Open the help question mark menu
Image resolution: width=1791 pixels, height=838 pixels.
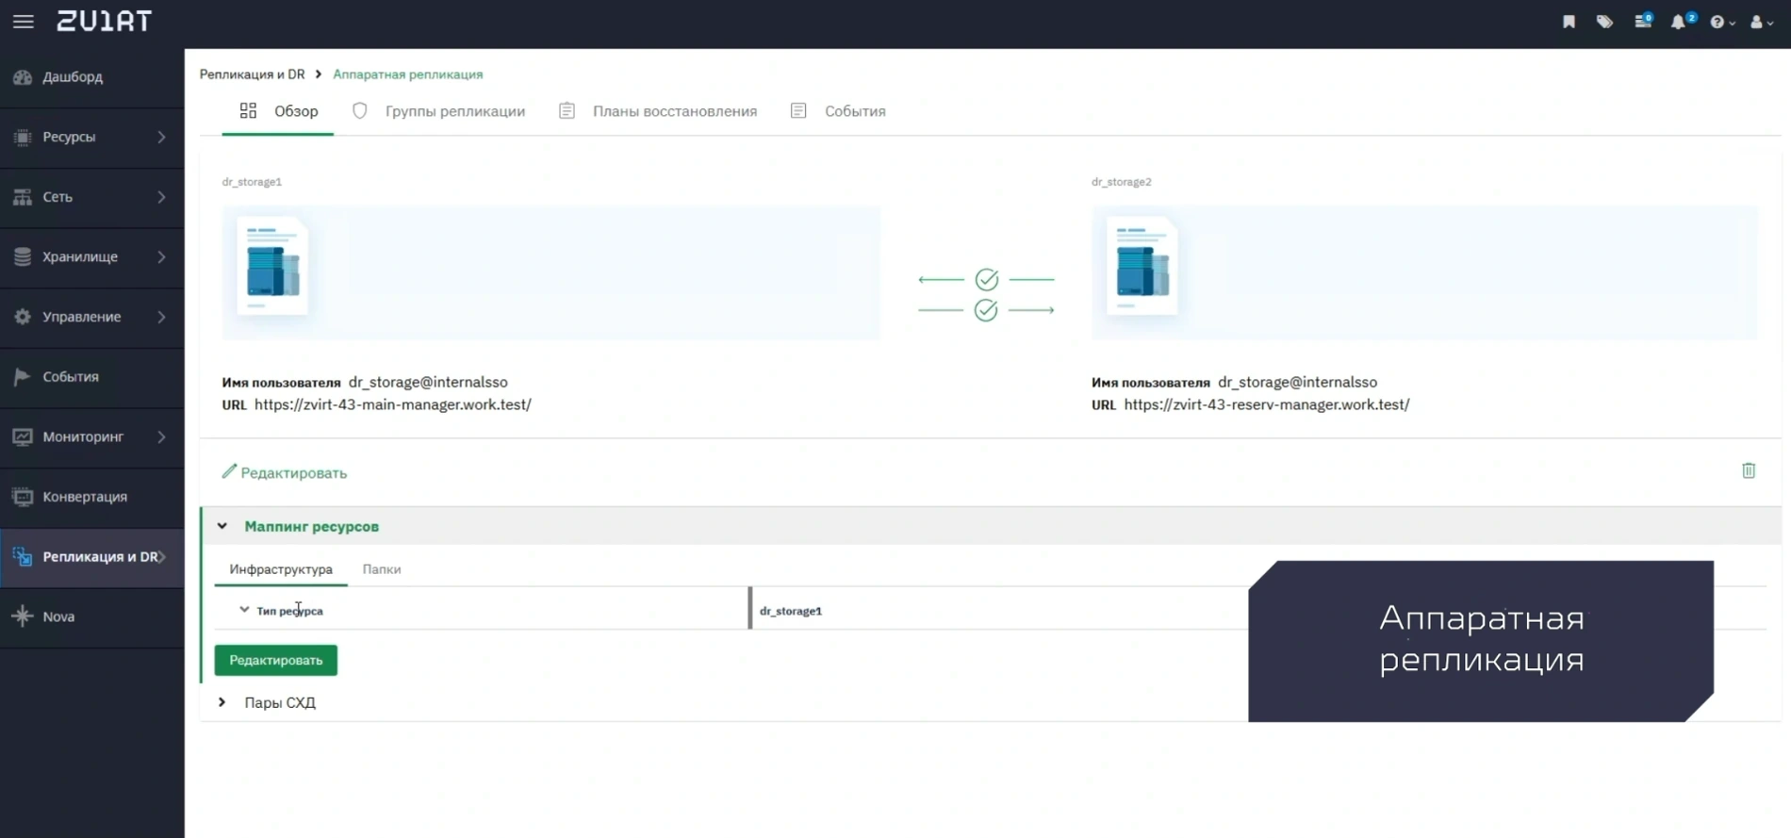click(x=1722, y=22)
